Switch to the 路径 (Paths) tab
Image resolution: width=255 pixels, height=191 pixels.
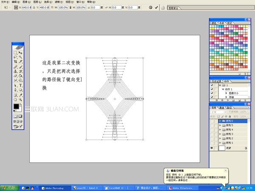click(229, 108)
